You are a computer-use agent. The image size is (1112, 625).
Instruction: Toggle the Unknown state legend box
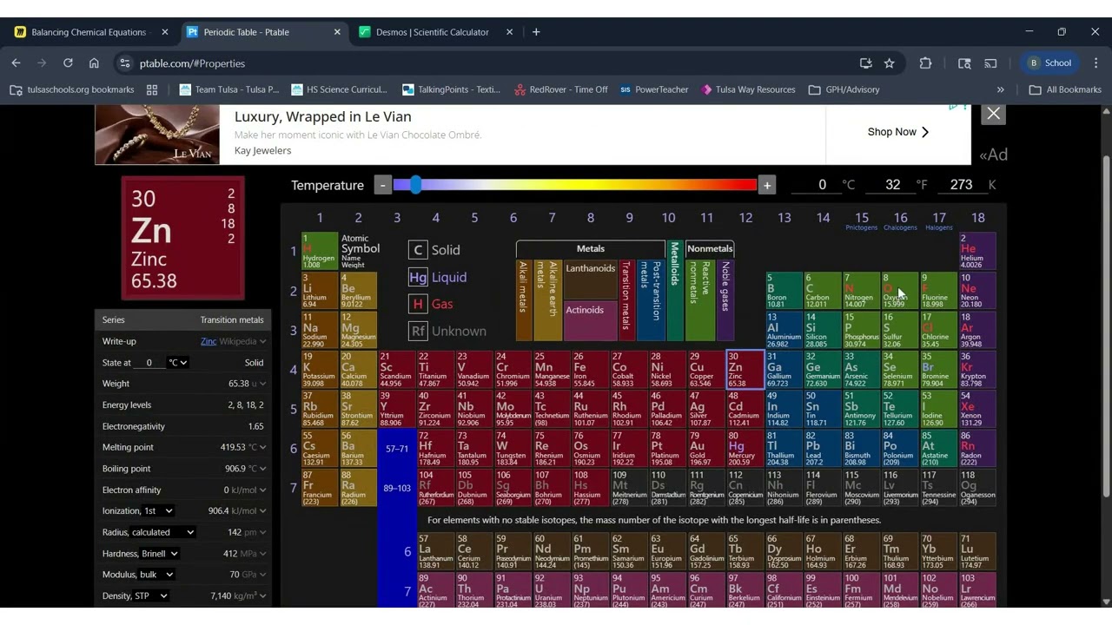click(418, 331)
